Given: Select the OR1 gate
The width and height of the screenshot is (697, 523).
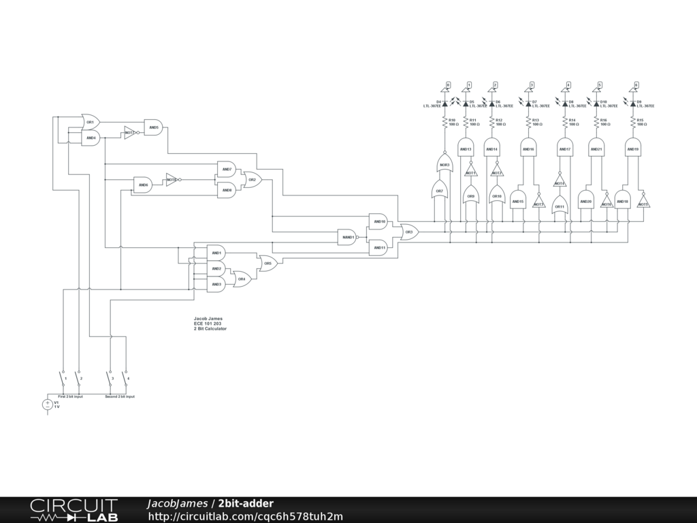Looking at the screenshot, I should coord(91,123).
